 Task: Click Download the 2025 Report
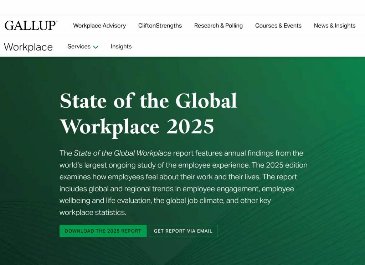[x=103, y=231]
